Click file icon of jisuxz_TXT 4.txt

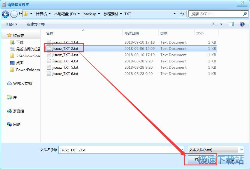49,61
